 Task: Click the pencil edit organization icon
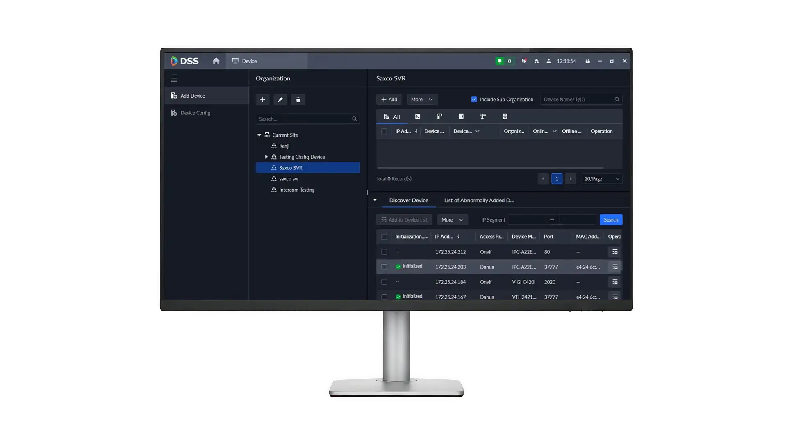[280, 100]
